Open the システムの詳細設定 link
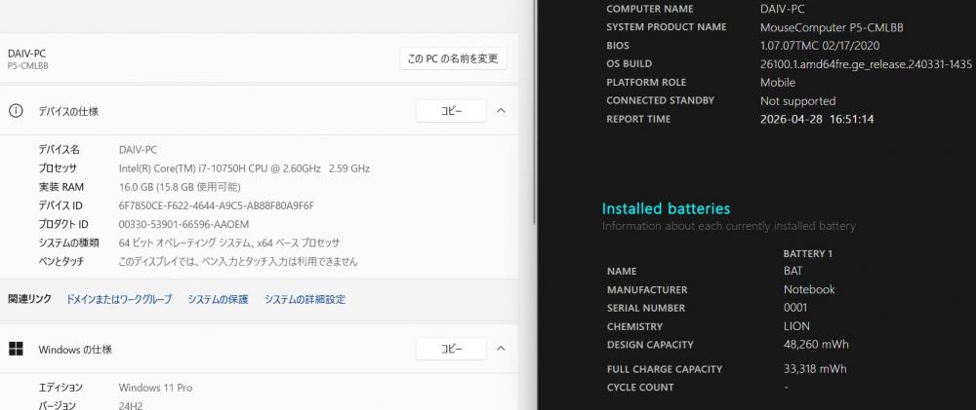Viewport: 976px width, 410px height. point(305,299)
